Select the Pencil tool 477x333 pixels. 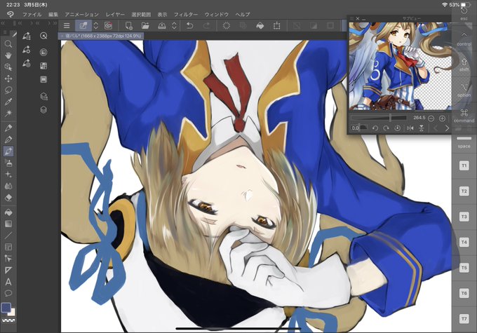click(8, 140)
